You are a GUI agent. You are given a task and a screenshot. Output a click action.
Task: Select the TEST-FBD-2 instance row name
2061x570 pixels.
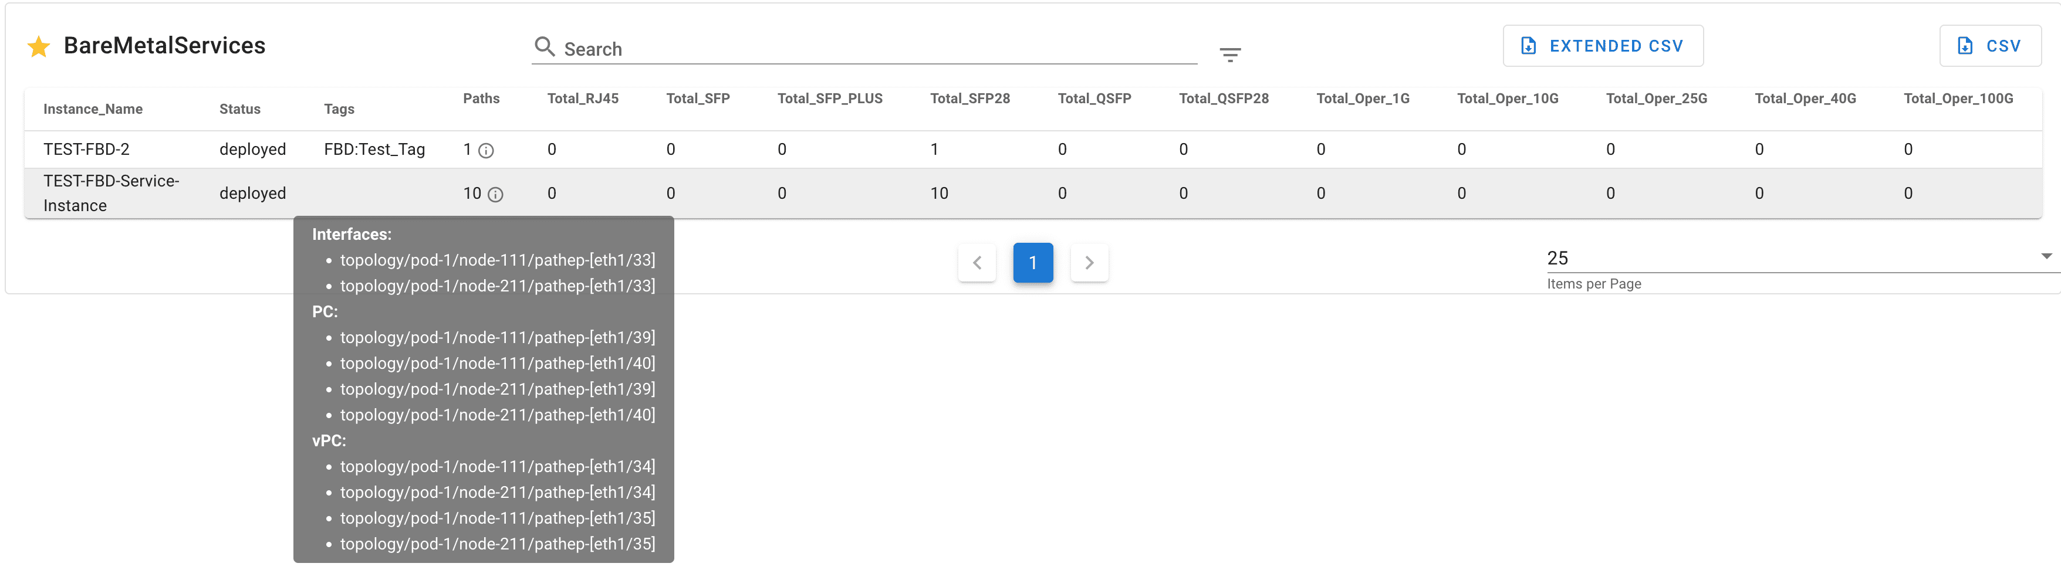86,150
